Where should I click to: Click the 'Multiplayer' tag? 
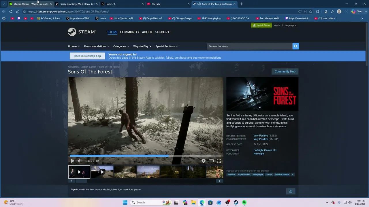[258, 175]
